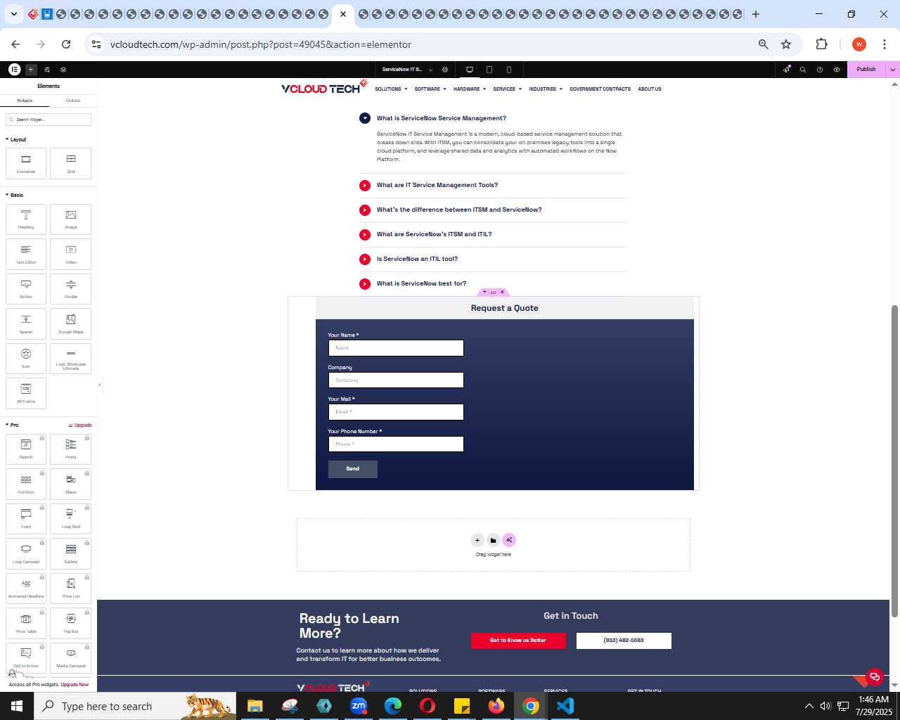Open Visual Studio Code from taskbar
900x720 pixels.
tap(565, 706)
